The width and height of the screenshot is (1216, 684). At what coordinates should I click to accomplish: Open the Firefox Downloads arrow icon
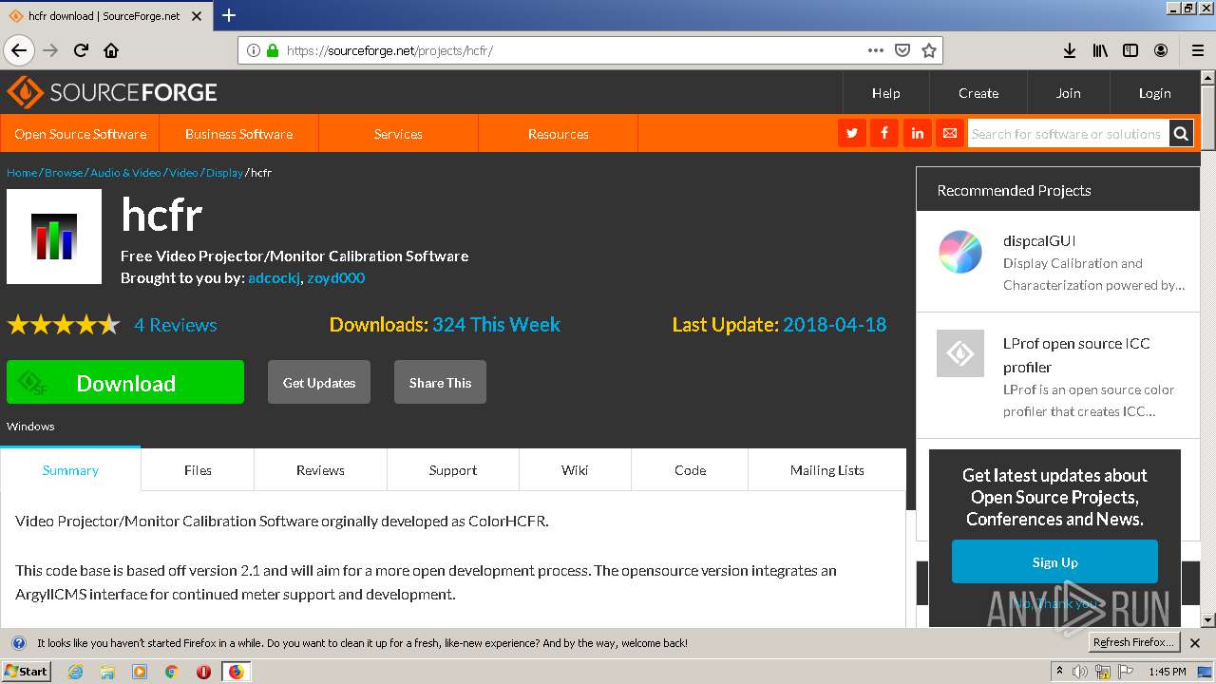(1070, 50)
